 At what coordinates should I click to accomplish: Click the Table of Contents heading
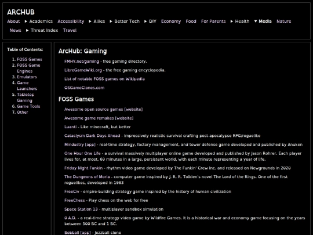(x=25, y=49)
